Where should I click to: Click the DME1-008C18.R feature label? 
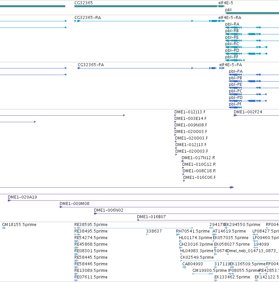(x=199, y=171)
